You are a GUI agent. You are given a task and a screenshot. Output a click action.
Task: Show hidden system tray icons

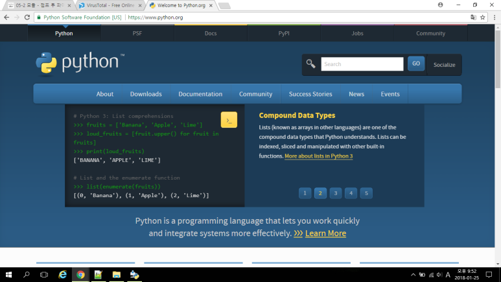tap(413, 275)
